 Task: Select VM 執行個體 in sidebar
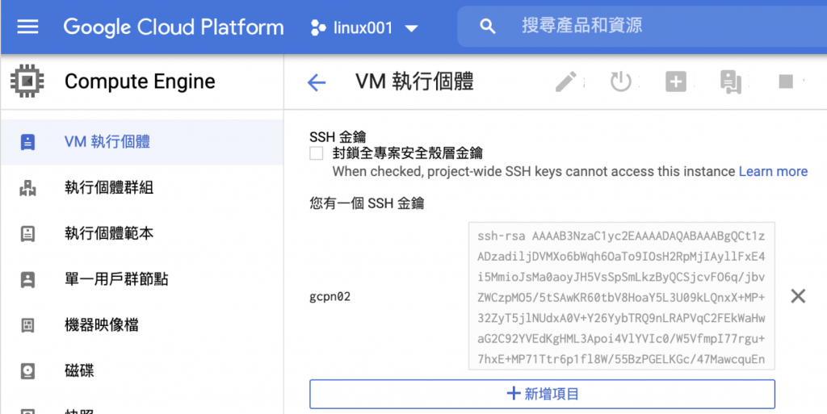pos(142,142)
